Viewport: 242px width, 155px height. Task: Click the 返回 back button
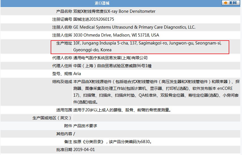pos(231,3)
